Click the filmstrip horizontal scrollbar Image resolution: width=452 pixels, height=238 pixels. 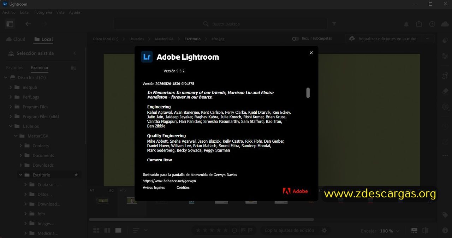point(201,219)
